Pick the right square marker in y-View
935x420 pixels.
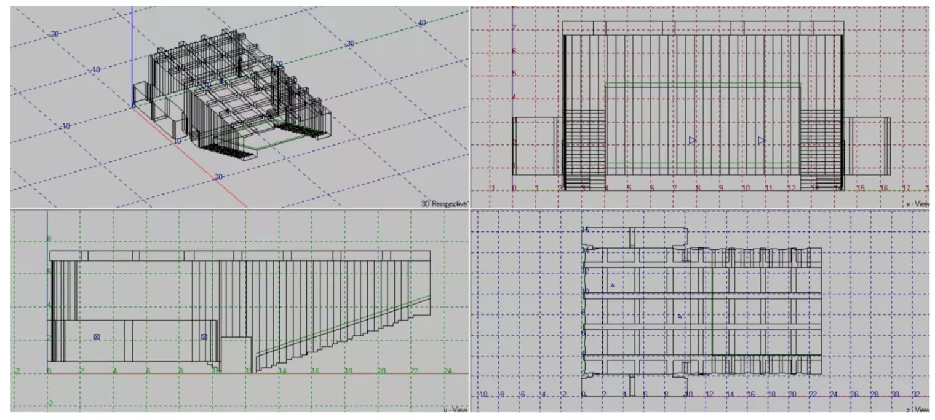pos(204,336)
